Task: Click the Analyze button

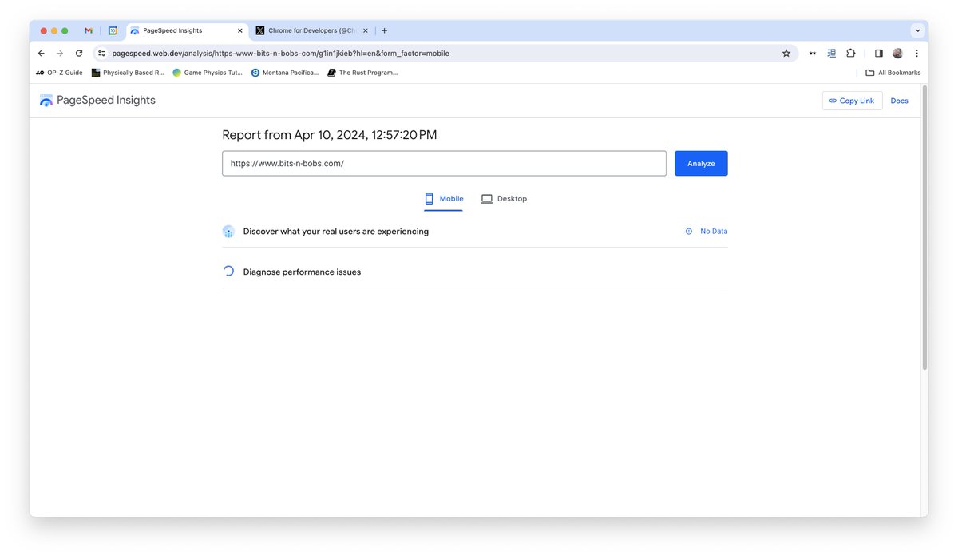Action: tap(701, 163)
